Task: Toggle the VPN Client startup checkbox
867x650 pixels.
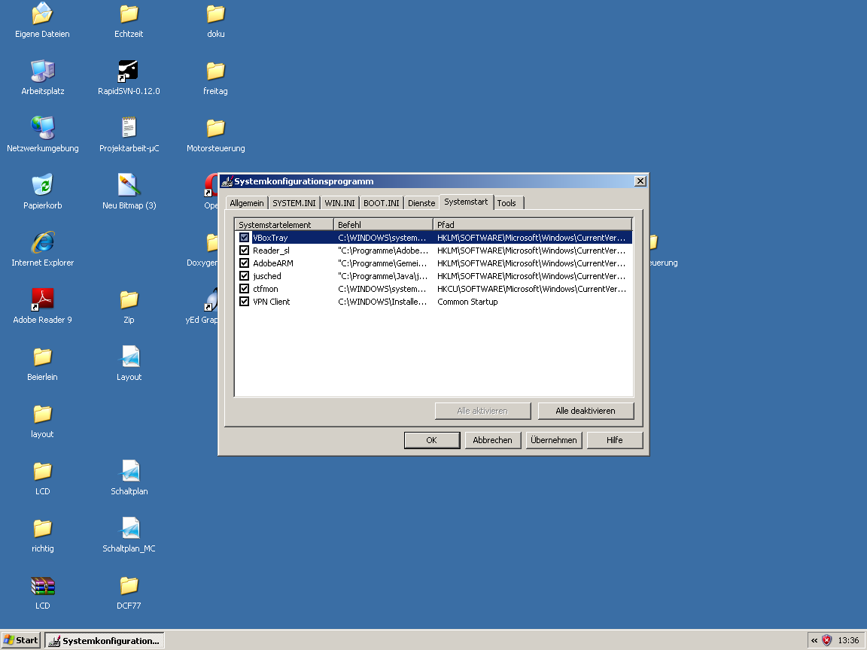Action: click(x=245, y=302)
